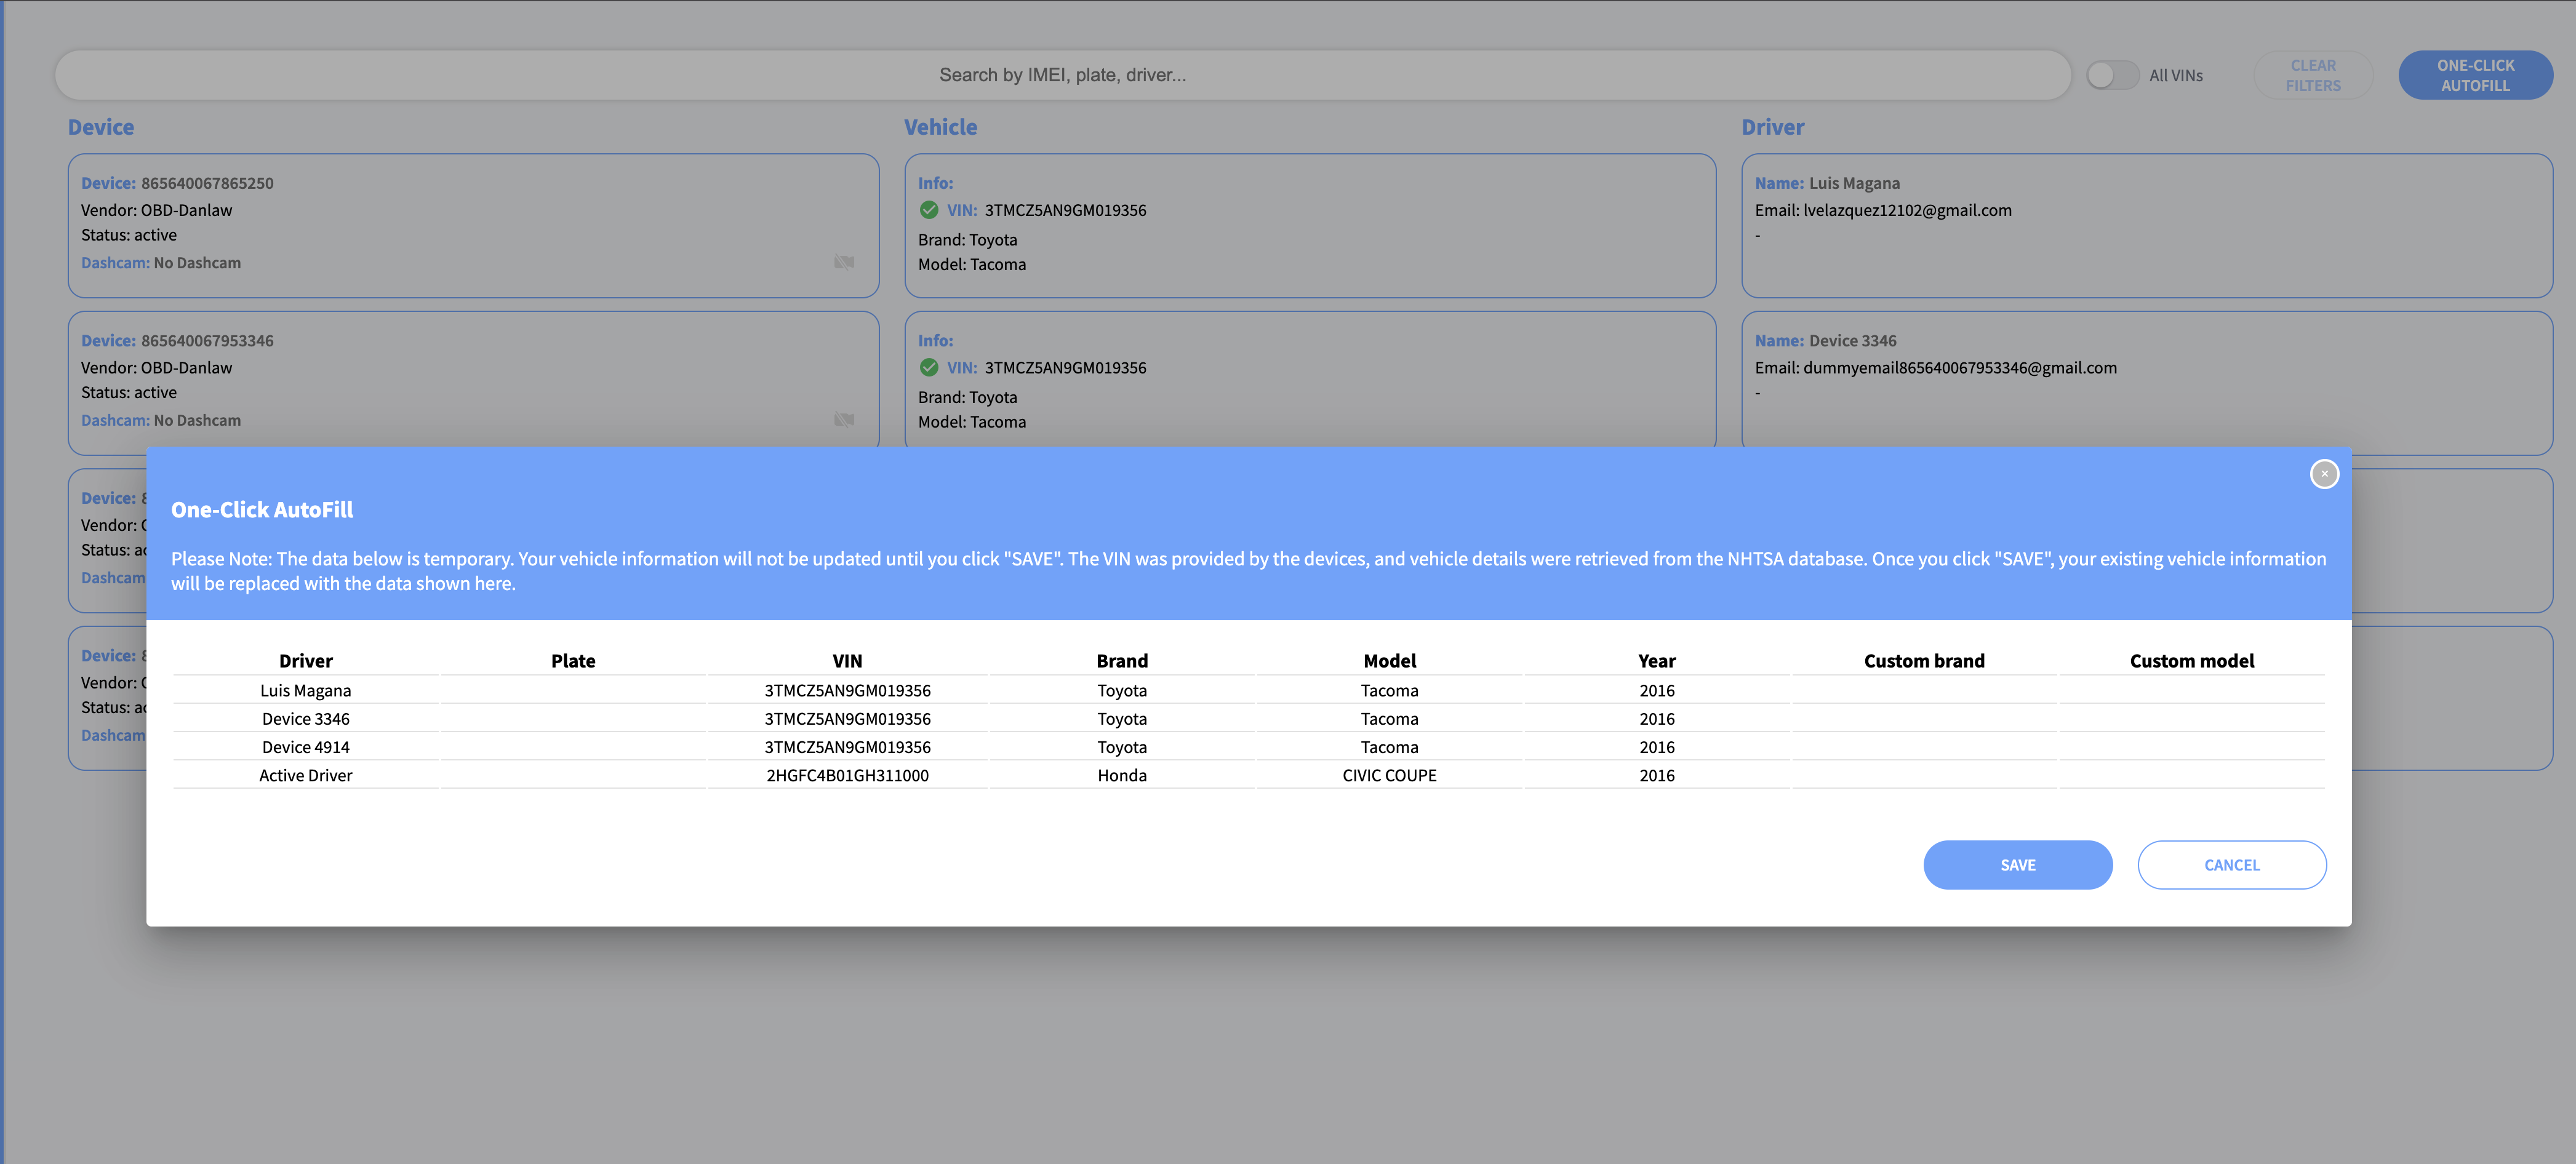2576x1164 pixels.
Task: Click Tacoma cell in Device 4914 row
Action: point(1389,747)
